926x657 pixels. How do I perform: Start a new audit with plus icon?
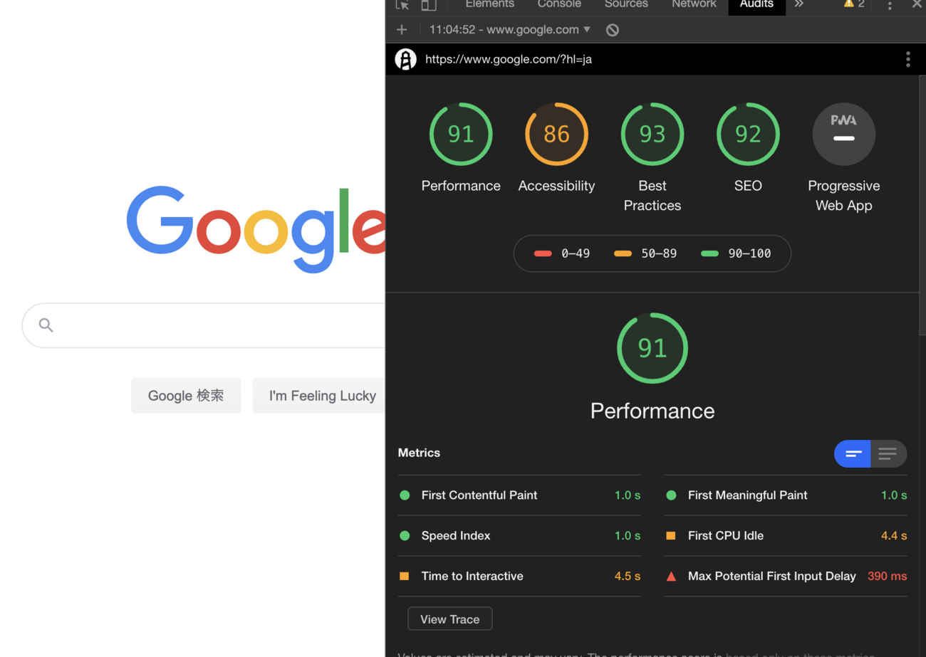click(402, 29)
